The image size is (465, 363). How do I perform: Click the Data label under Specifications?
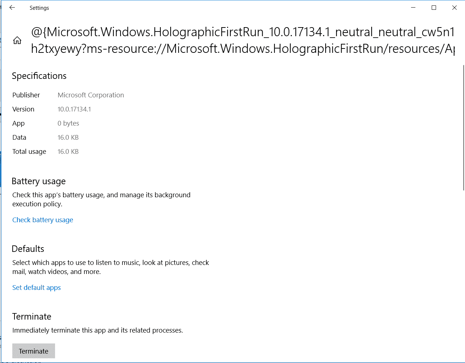19,138
